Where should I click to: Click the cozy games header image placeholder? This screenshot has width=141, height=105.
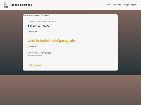point(36,15)
